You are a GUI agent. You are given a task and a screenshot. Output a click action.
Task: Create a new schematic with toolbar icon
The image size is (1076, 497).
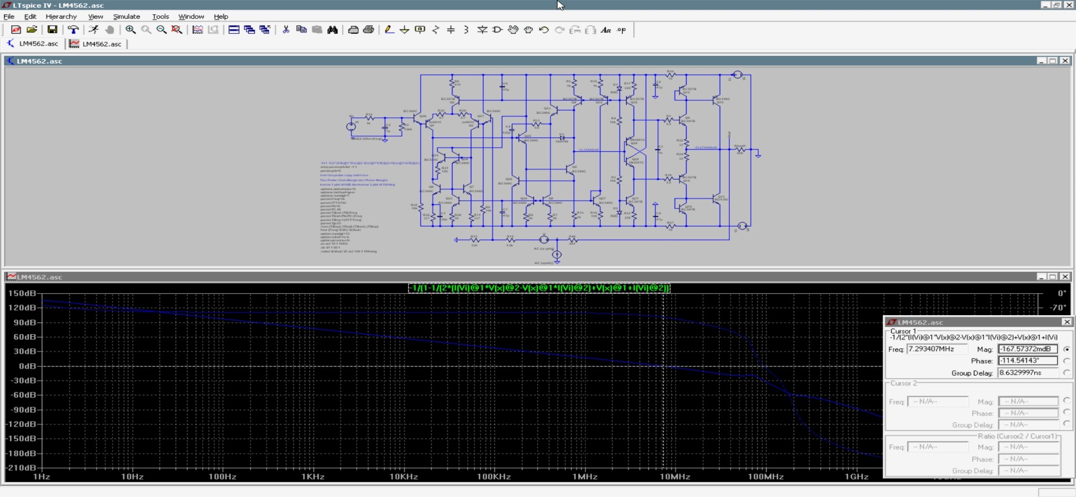coord(16,30)
